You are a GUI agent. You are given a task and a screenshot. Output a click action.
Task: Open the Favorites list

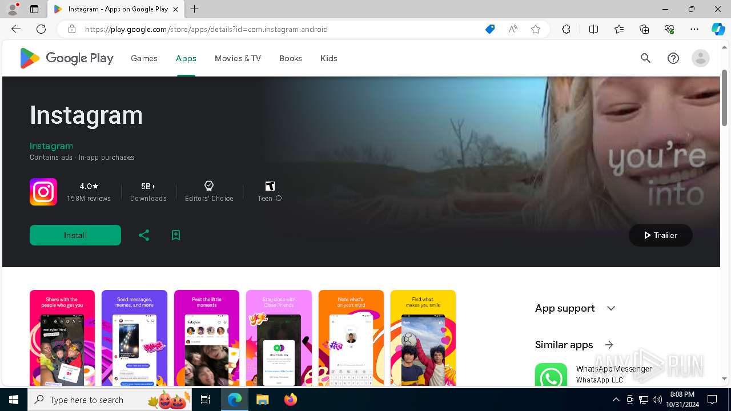pyautogui.click(x=619, y=29)
